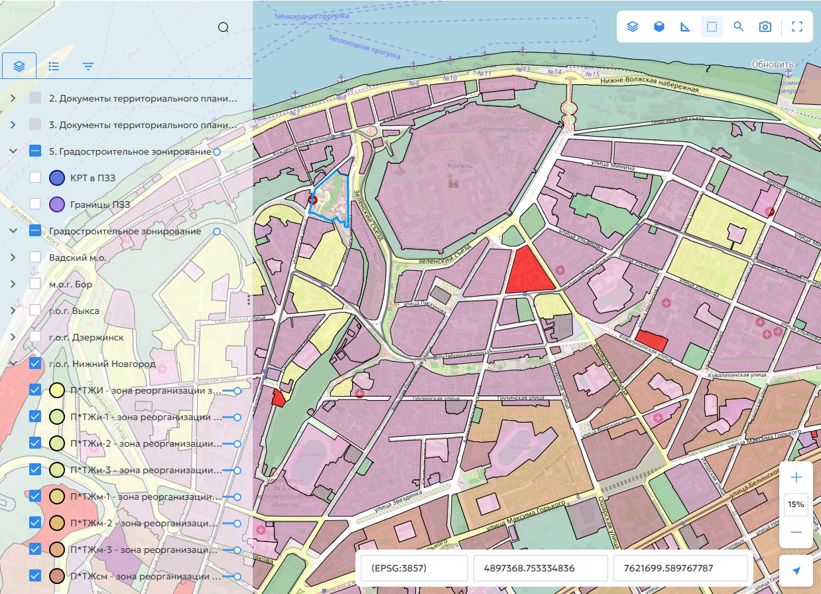This screenshot has width=821, height=594.
Task: Activate the measurement ruler tool
Action: [686, 27]
